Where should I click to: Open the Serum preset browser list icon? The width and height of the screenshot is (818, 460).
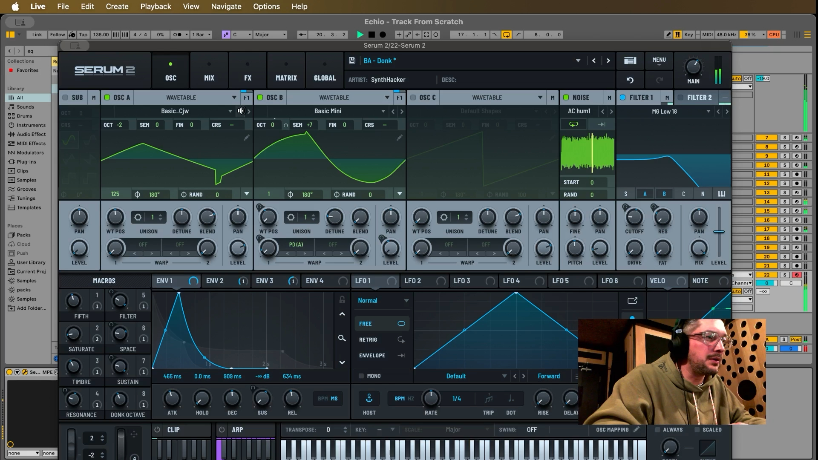coord(630,60)
